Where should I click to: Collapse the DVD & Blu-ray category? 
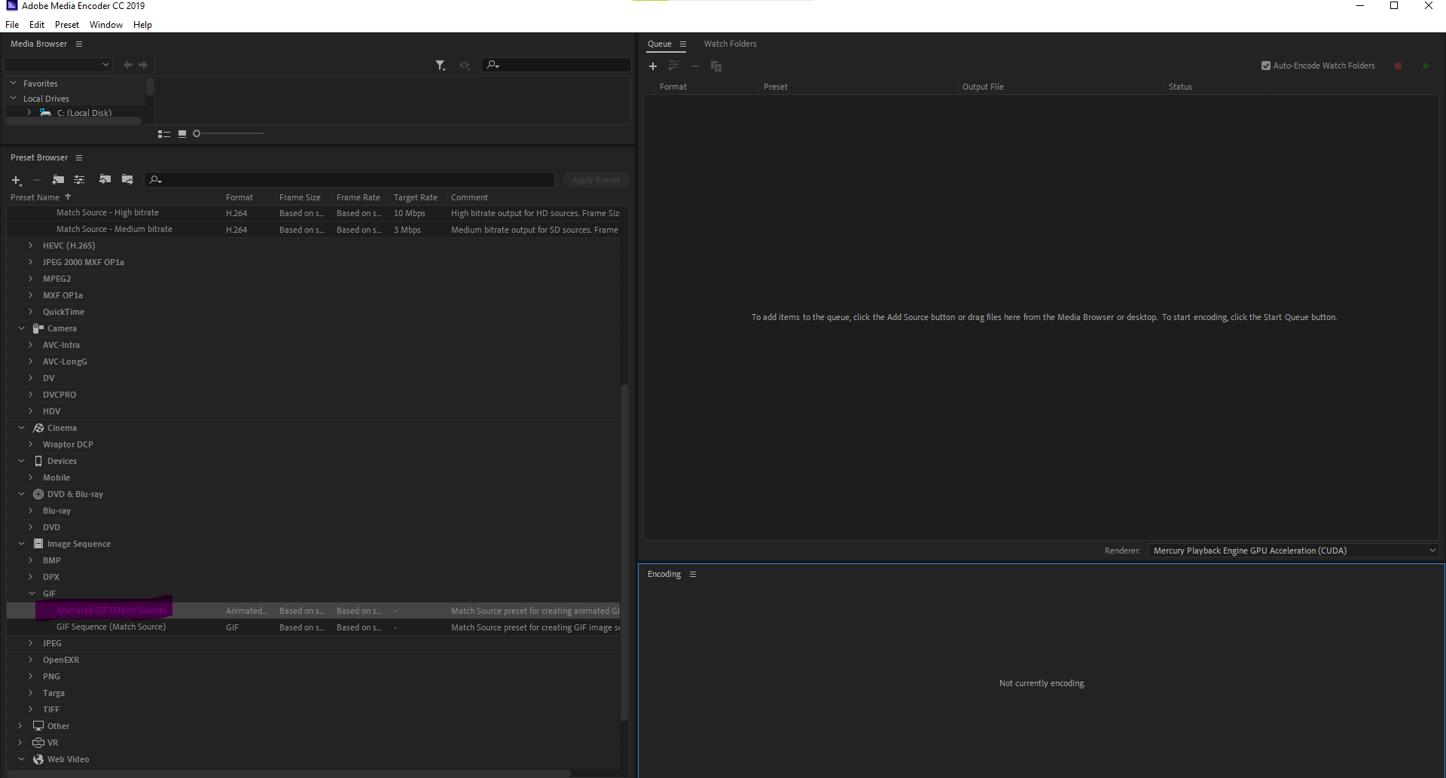[x=21, y=494]
